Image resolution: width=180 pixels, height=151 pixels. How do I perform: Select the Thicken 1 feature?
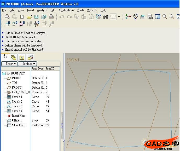point(19,125)
